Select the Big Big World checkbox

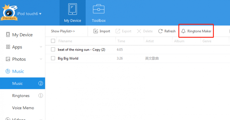(53, 58)
